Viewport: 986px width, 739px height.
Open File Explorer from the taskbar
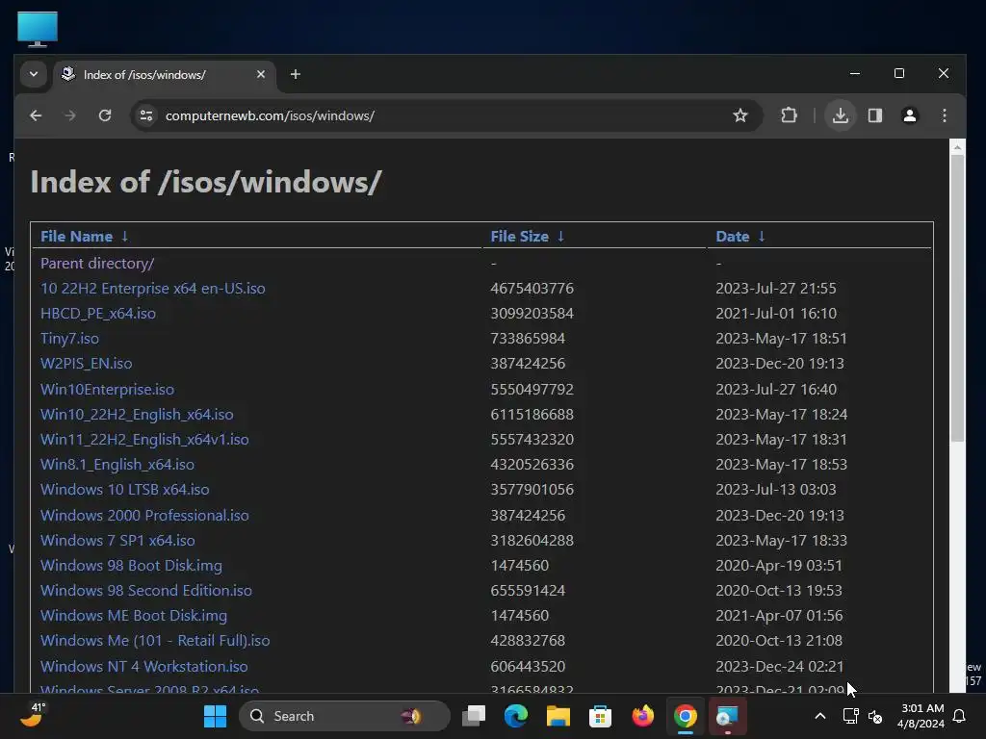click(x=558, y=716)
